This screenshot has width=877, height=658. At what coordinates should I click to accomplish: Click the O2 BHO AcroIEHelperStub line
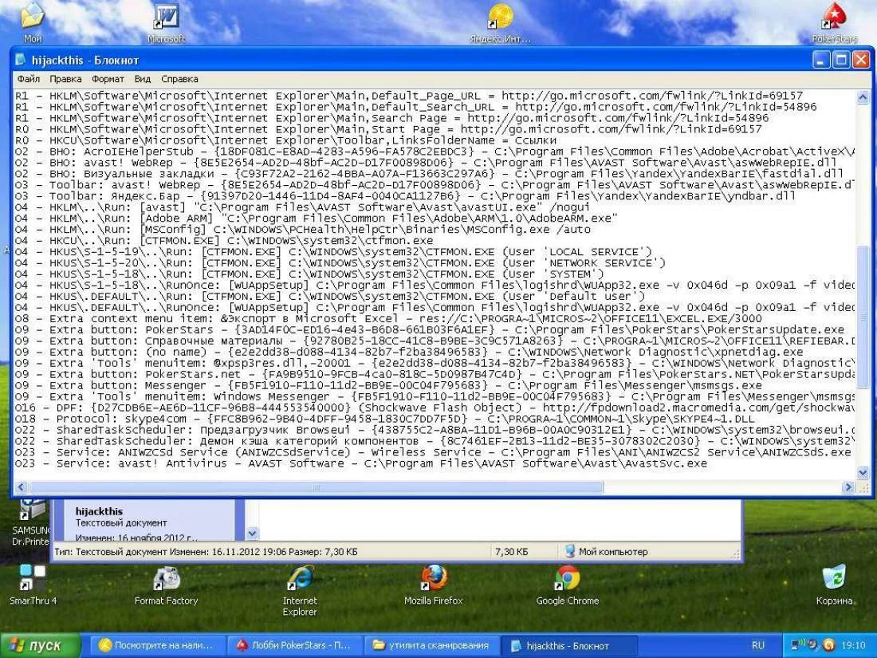click(x=435, y=152)
